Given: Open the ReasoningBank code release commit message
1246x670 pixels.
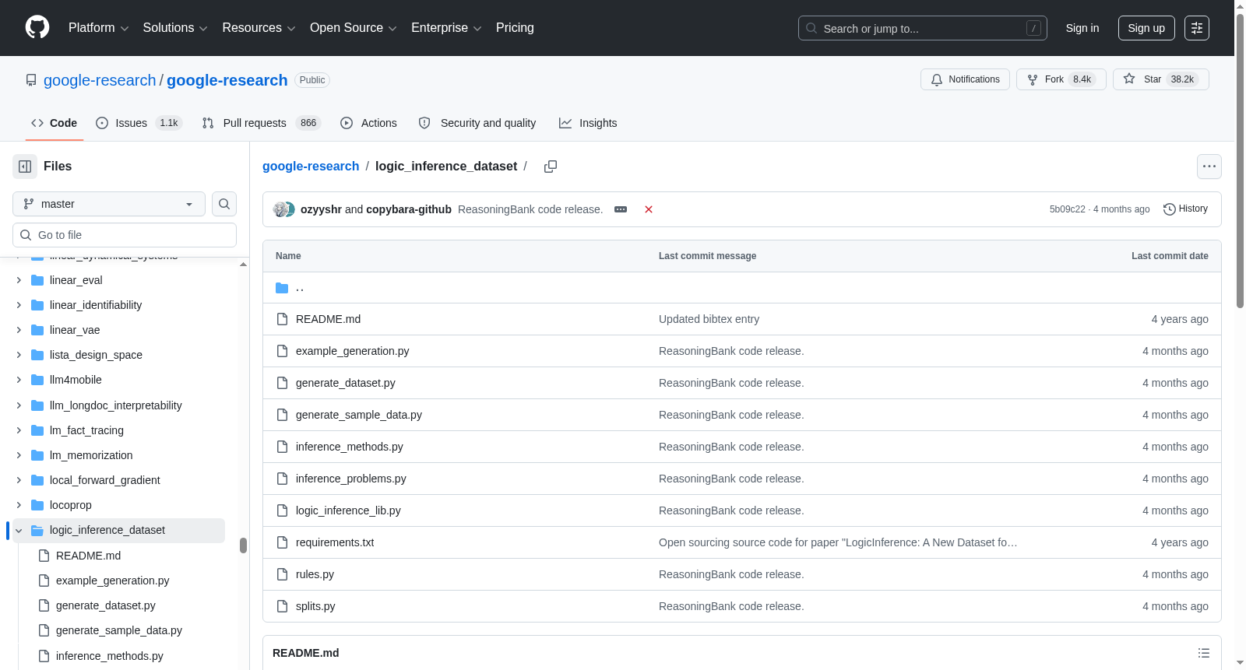Looking at the screenshot, I should [x=530, y=209].
